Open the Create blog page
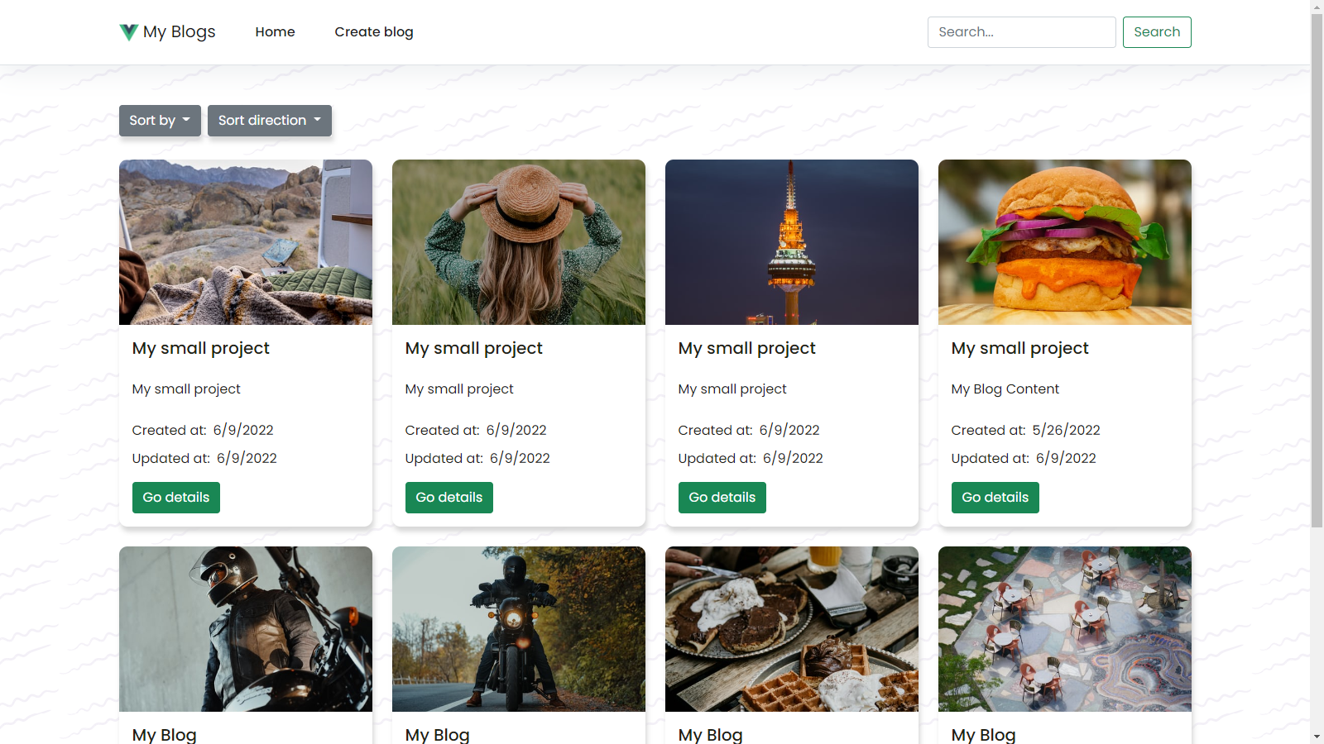The width and height of the screenshot is (1324, 744). pos(374,32)
